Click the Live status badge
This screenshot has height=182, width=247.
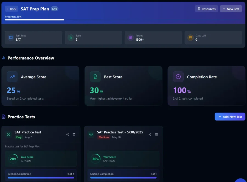(55, 9)
